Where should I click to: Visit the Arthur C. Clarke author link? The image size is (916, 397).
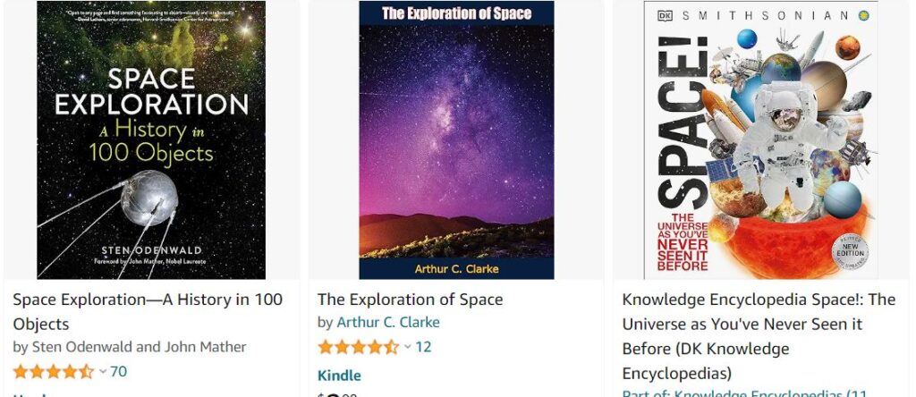click(388, 323)
